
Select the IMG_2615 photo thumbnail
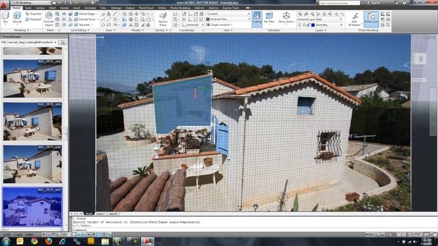pyautogui.click(x=32, y=79)
